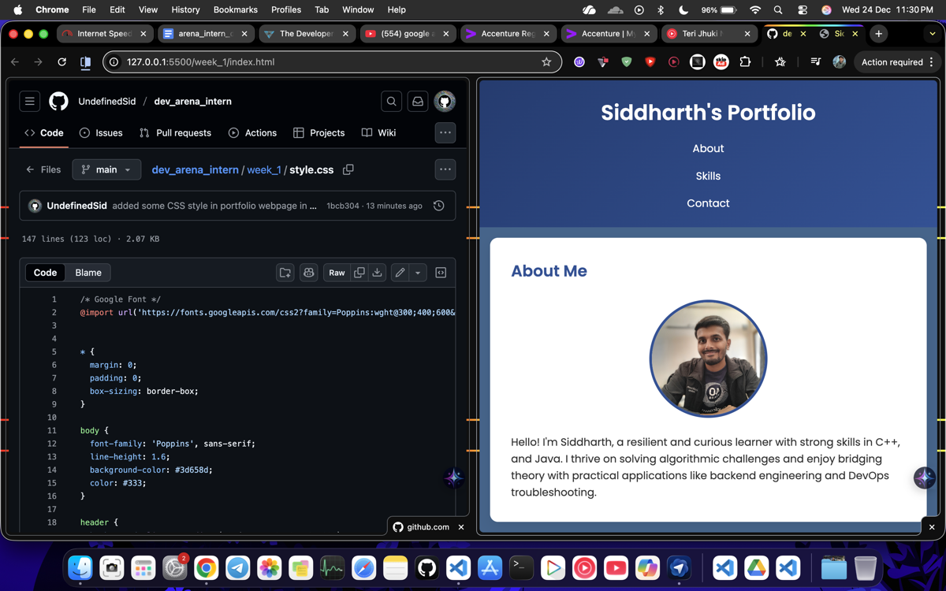Switch to the Blame view
The width and height of the screenshot is (946, 591).
88,273
